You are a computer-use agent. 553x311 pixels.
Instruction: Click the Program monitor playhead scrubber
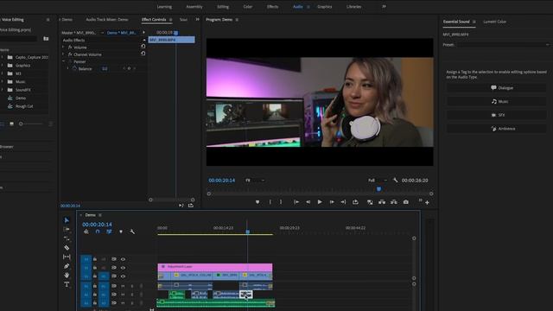[x=378, y=189]
